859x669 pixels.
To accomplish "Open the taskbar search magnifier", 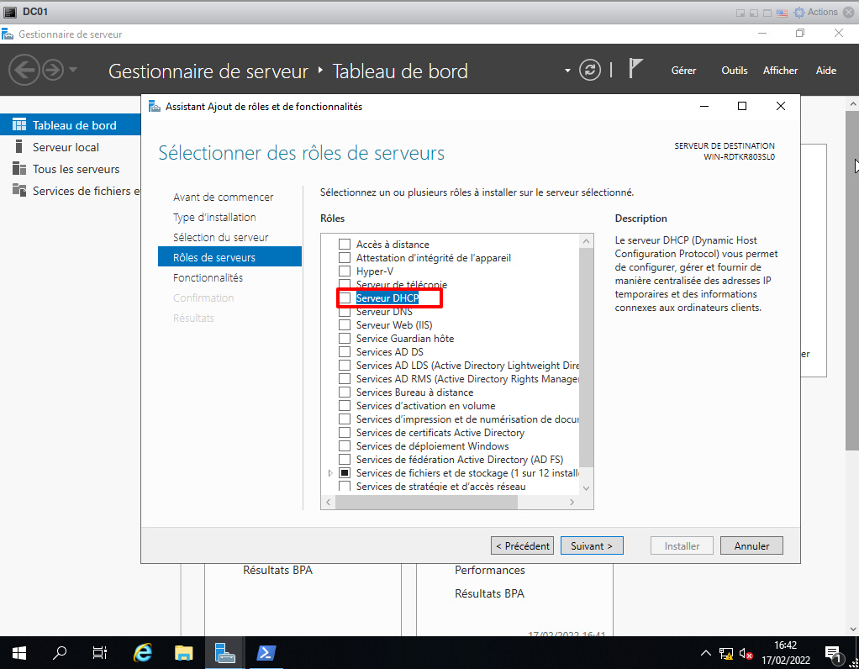I will tap(60, 652).
